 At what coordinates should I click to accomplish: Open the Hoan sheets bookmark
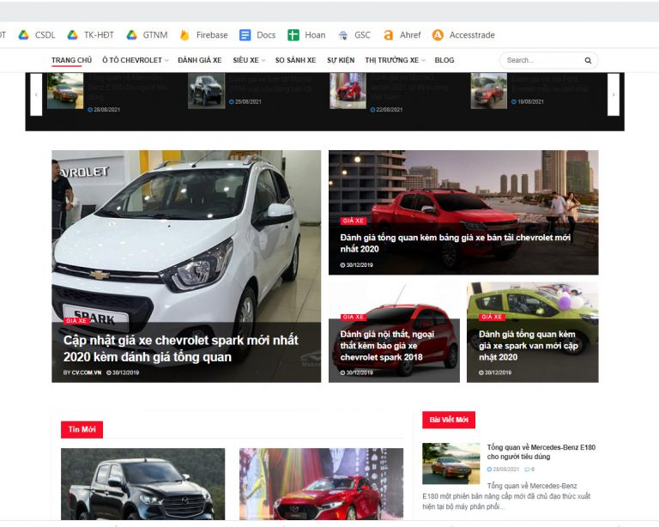(x=306, y=35)
